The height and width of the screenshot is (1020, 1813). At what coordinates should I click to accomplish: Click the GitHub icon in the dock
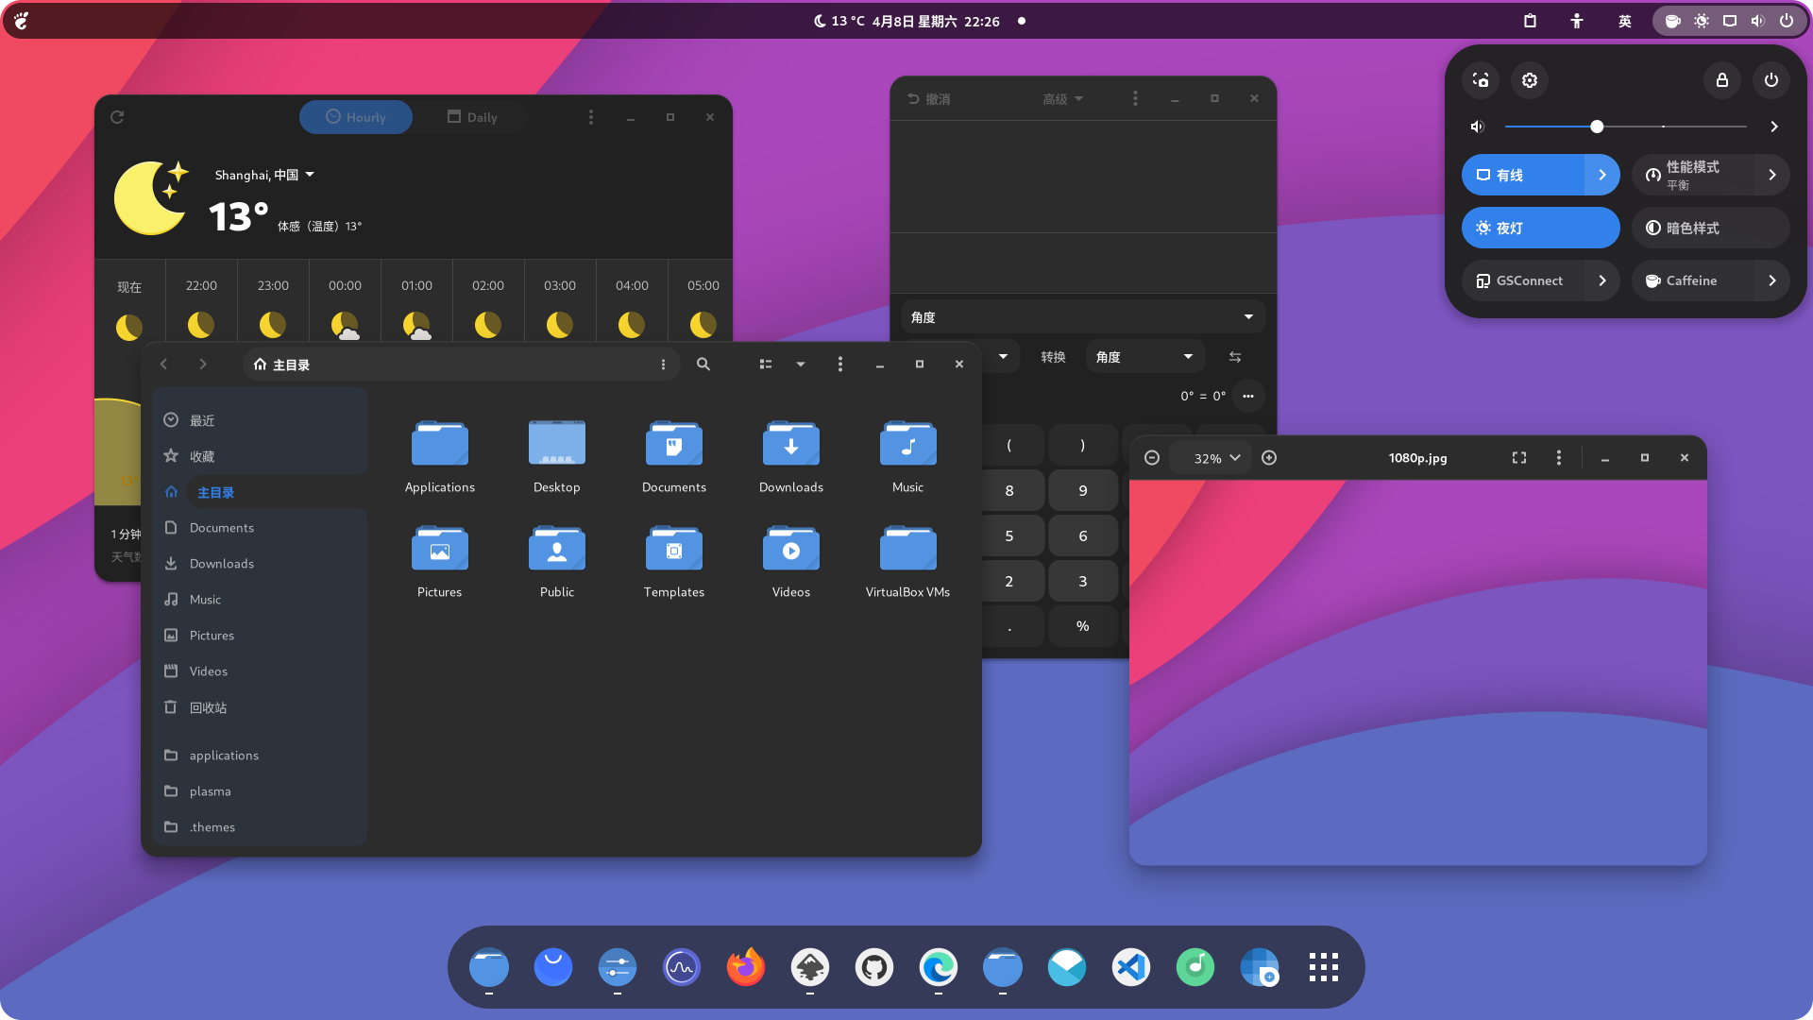coord(874,966)
